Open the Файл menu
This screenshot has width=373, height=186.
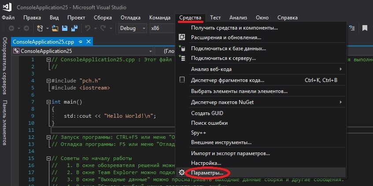coord(8,18)
